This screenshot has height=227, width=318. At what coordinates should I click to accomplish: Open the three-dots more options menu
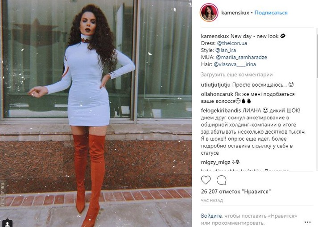point(308,222)
